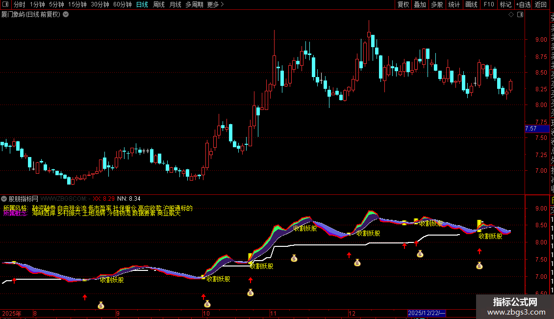
Task: Click money bag icon below September area
Action: pyautogui.click(x=101, y=305)
